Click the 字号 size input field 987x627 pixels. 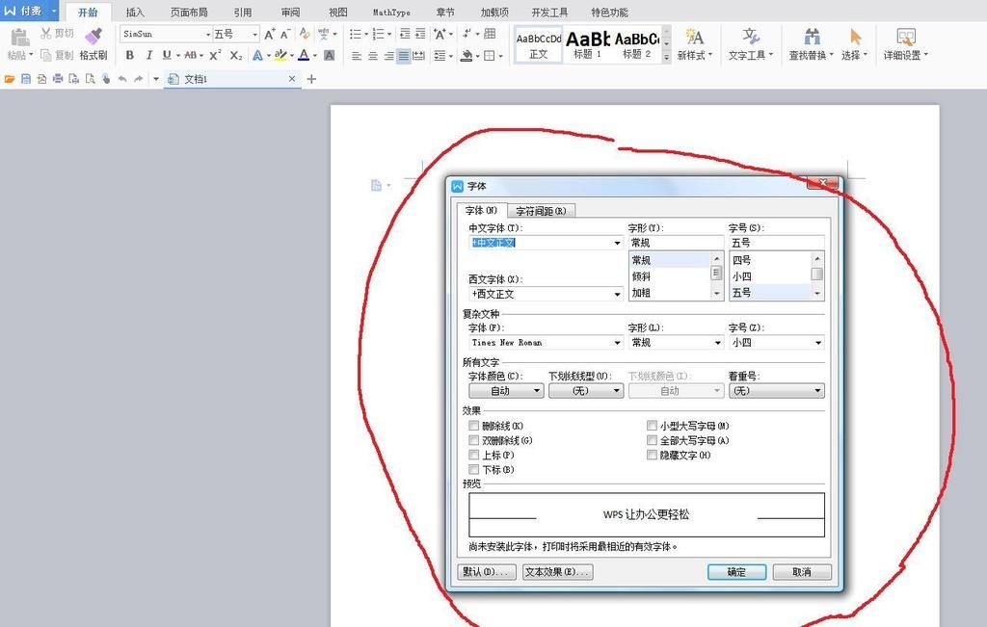[x=776, y=243]
